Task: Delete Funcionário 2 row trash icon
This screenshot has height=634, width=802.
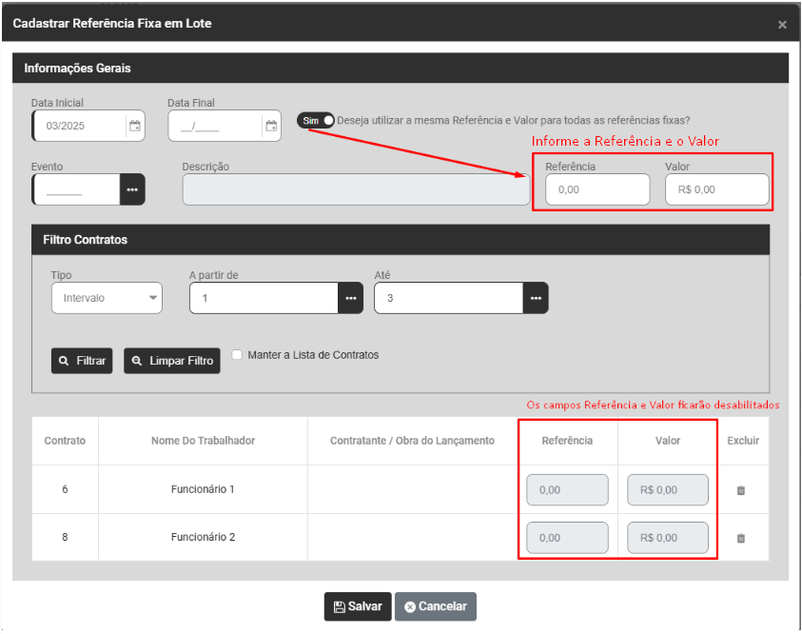Action: pyautogui.click(x=741, y=538)
